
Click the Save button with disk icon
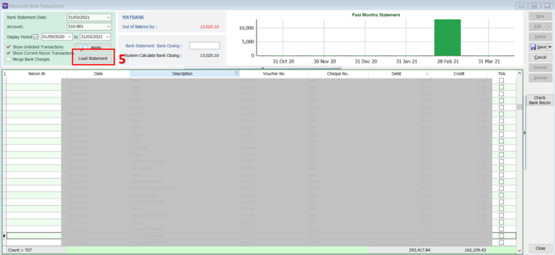click(x=537, y=47)
